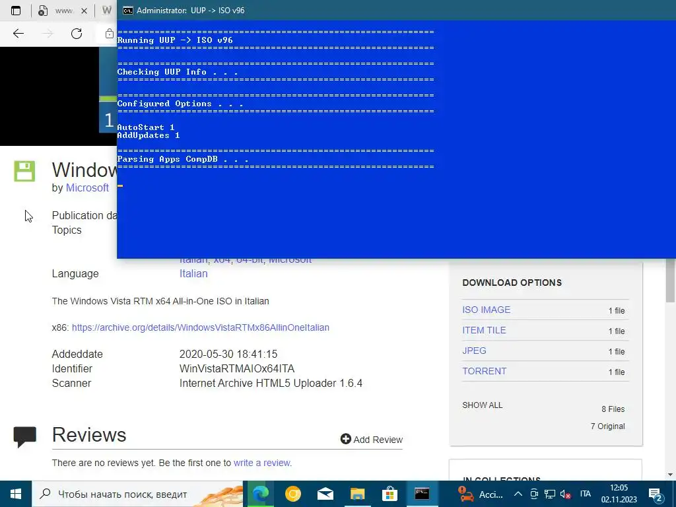Click the WinVistaRTMAIOx64ITA identifier text
This screenshot has width=676, height=507.
(x=237, y=369)
